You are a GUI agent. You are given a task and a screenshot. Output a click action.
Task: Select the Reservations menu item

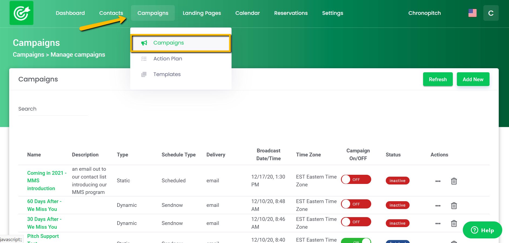[x=291, y=13]
